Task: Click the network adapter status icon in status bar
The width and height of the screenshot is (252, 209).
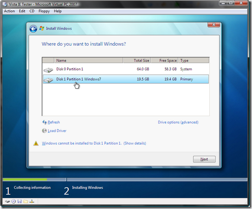Action: click(32, 201)
